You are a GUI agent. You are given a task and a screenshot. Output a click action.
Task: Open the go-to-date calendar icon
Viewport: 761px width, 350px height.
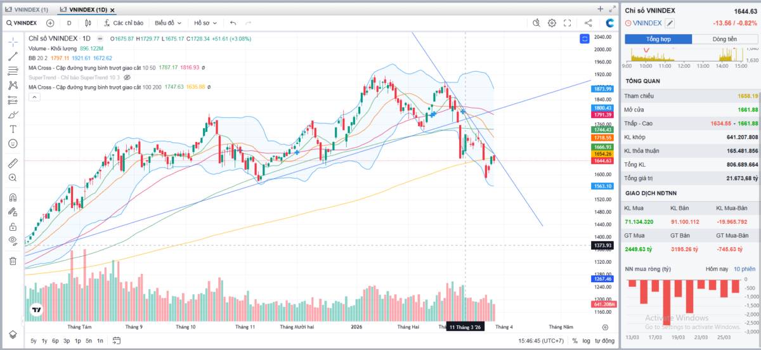pos(117,340)
